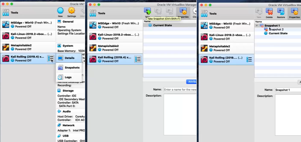Choose Snapshots from the popup menu

[x=69, y=67]
